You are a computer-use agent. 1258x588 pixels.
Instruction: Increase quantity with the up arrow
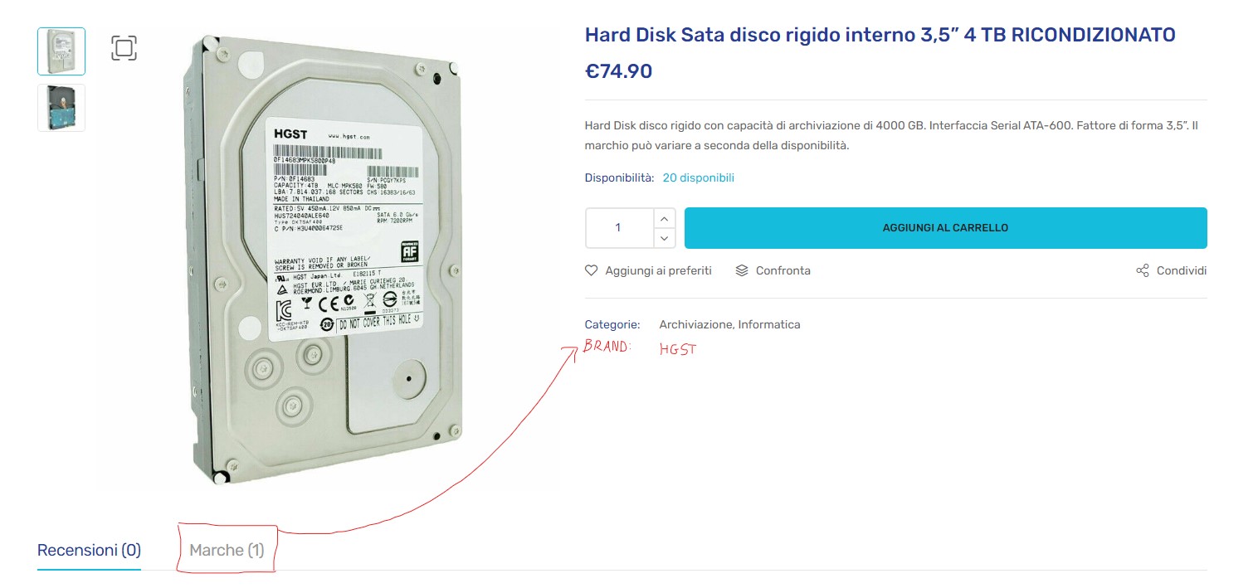coord(664,218)
